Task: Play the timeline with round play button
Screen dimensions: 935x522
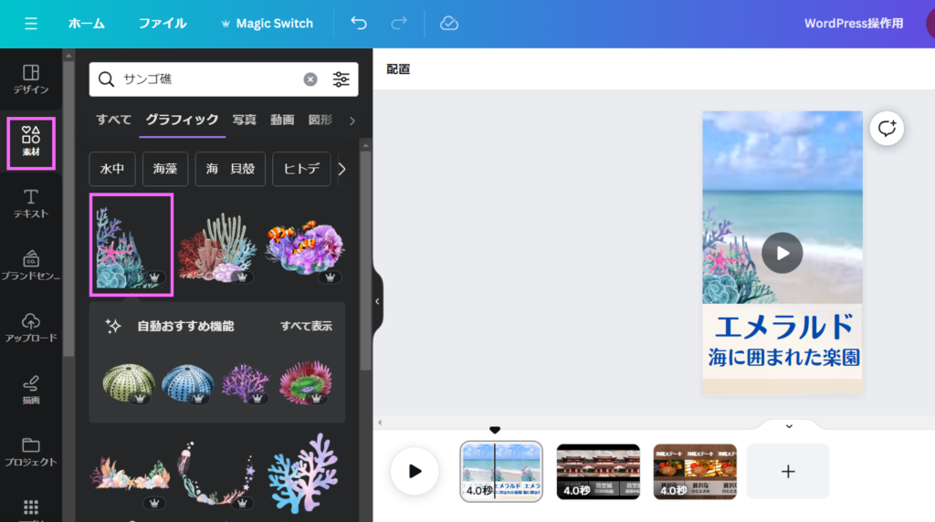Action: pyautogui.click(x=415, y=471)
